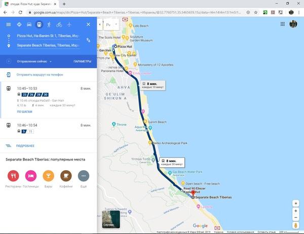Select public transit travel mode
The image size is (304, 234).
pos(39,24)
